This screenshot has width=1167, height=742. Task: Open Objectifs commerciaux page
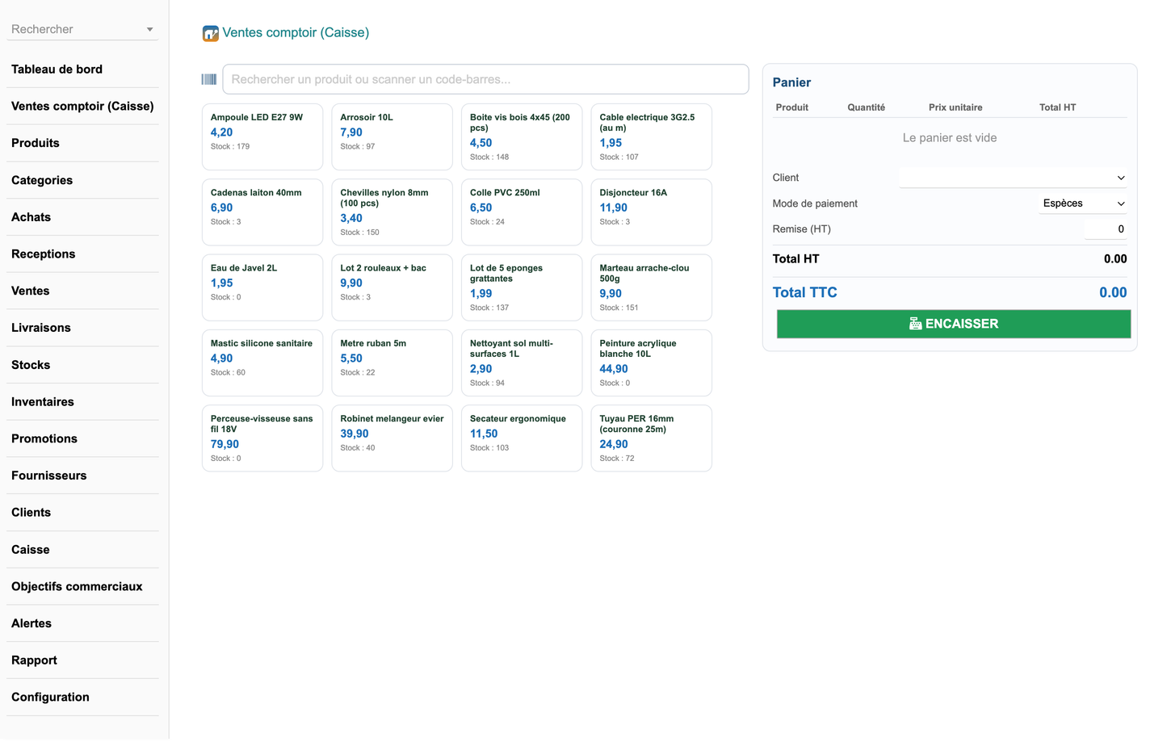click(x=82, y=587)
